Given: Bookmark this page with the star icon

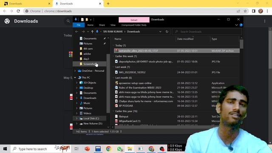Looking at the screenshot, I should point(245,11).
